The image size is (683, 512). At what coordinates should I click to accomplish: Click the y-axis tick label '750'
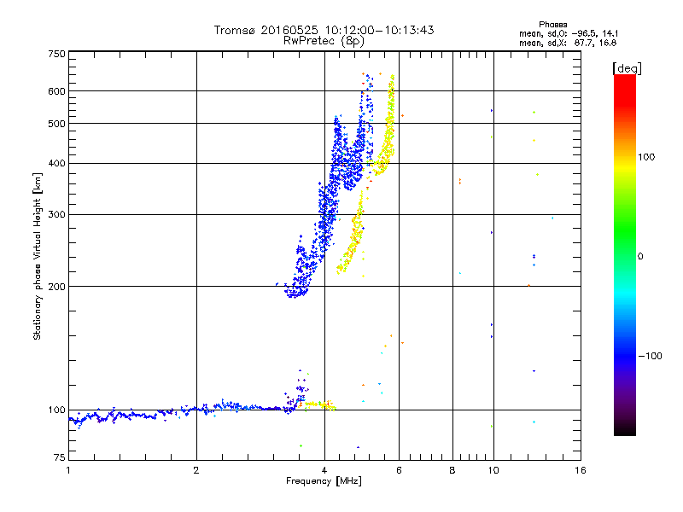[56, 54]
